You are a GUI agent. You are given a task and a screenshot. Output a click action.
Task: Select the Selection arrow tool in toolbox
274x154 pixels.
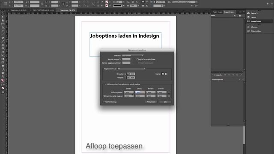point(3,13)
